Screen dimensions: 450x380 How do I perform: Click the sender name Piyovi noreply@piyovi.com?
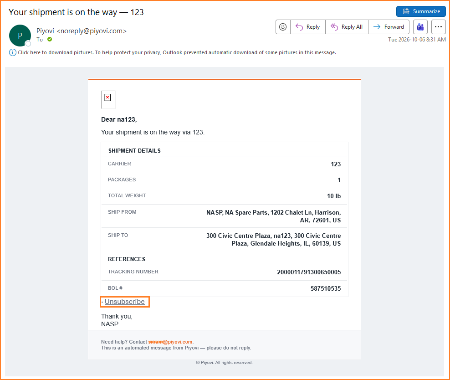pyautogui.click(x=81, y=31)
